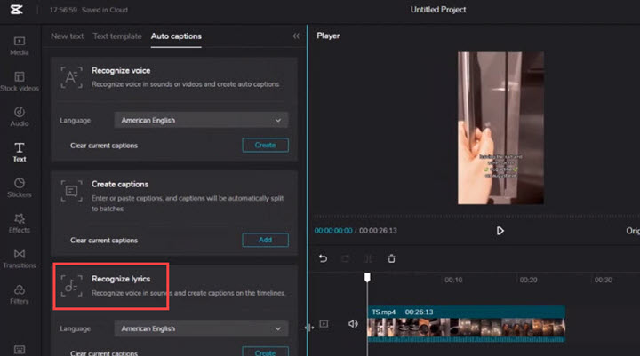
Task: Open the Effects panel
Action: click(x=19, y=223)
